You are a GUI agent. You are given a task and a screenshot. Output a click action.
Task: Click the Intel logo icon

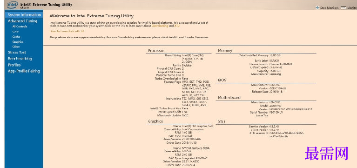(x=12, y=5)
